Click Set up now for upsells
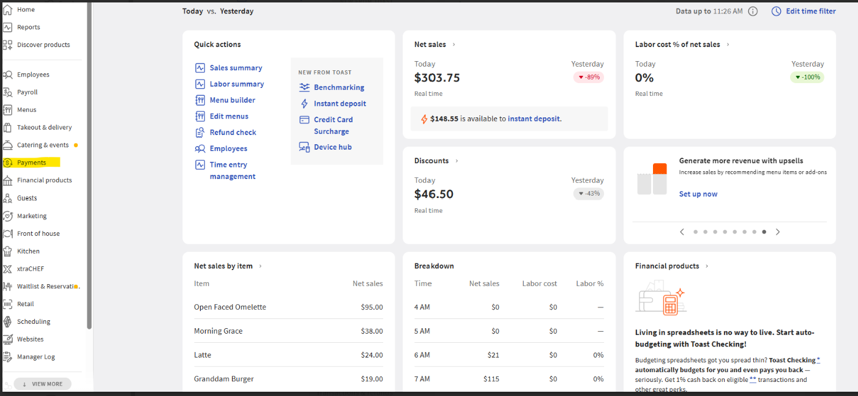Image resolution: width=858 pixels, height=396 pixels. 698,194
